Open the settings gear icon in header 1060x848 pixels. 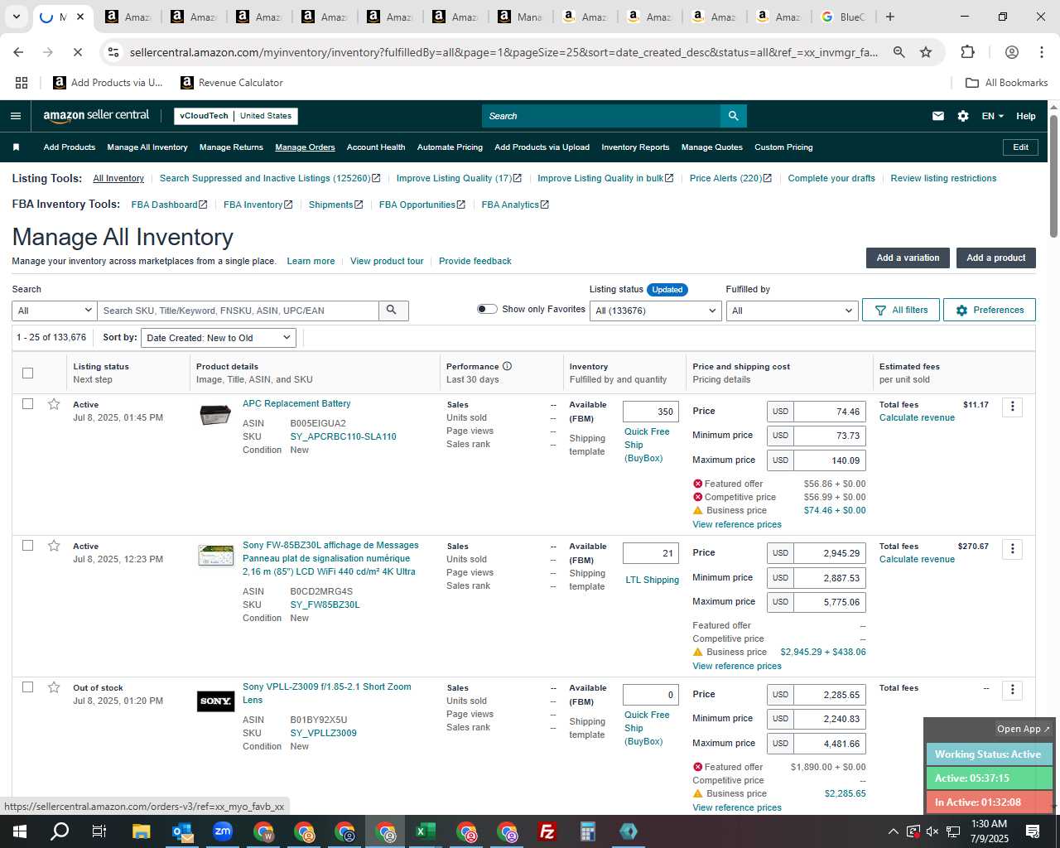[x=962, y=116]
